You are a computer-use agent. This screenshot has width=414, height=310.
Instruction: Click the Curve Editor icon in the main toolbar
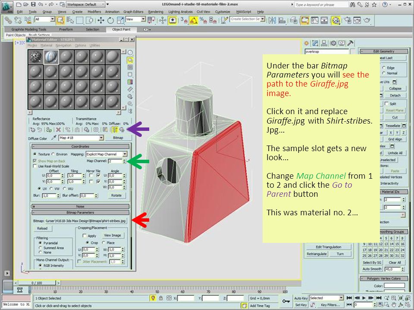point(314,20)
